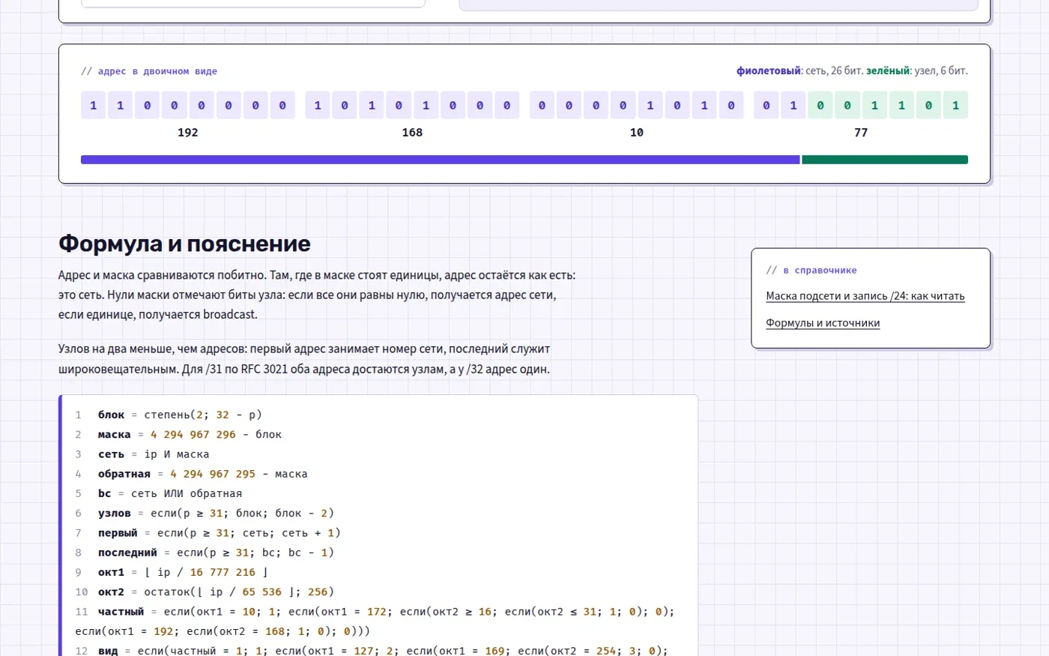Click code line 3 variable 'сеть'
Viewport: 1049px width, 656px height.
(112, 454)
